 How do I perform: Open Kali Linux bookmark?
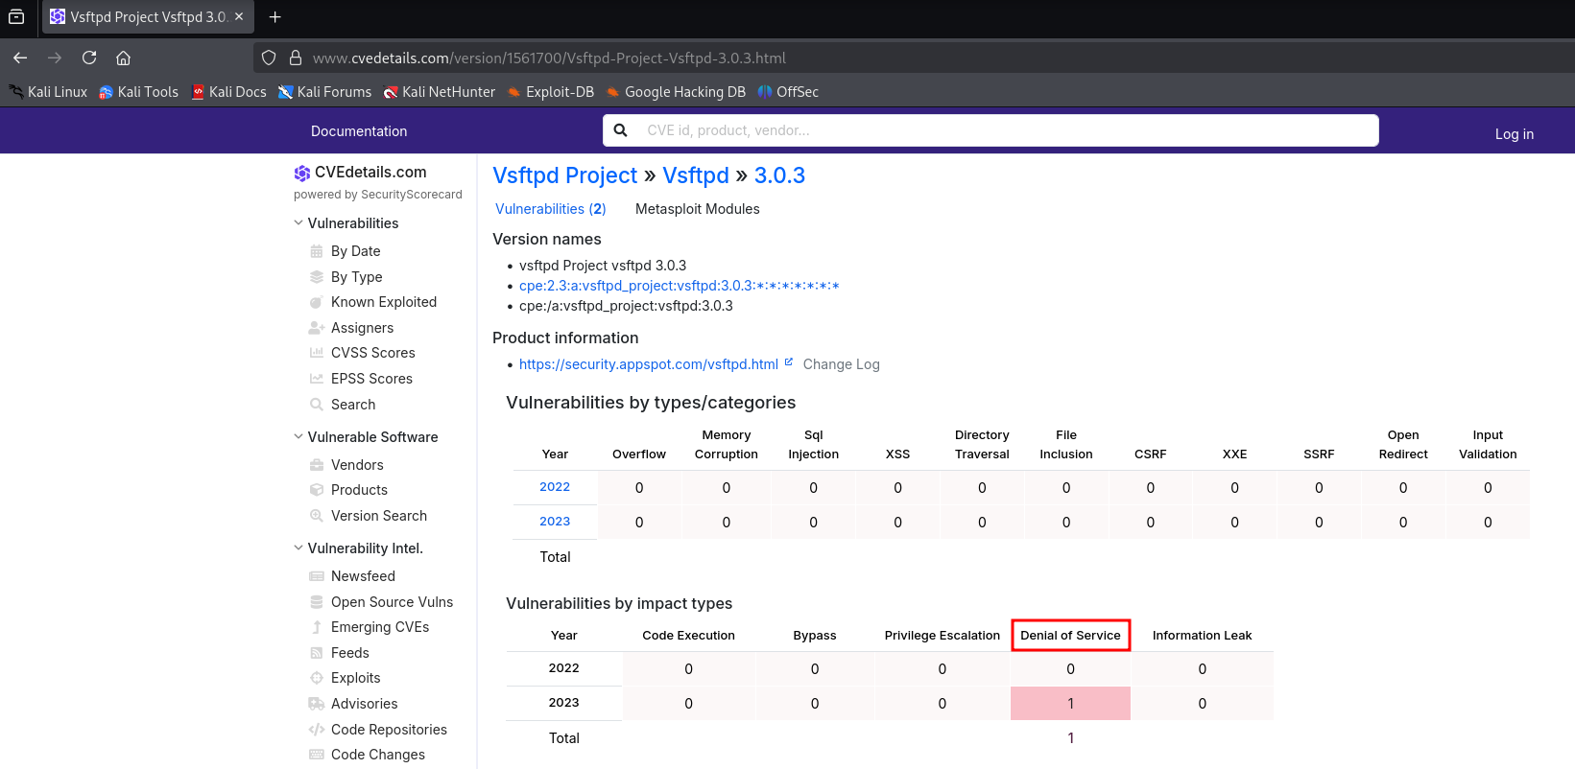point(48,92)
